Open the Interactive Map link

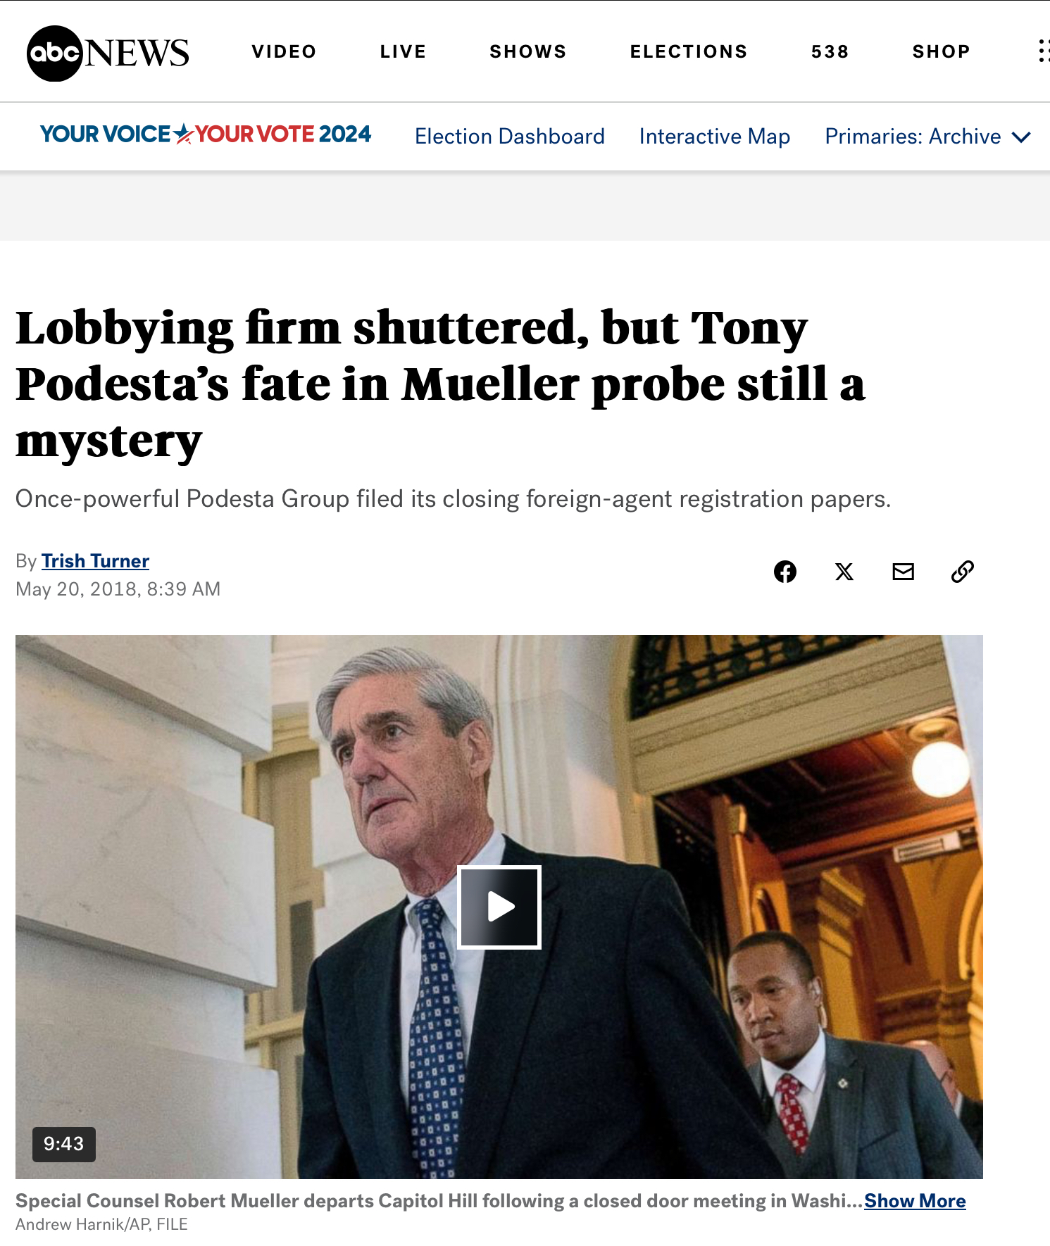tap(715, 137)
